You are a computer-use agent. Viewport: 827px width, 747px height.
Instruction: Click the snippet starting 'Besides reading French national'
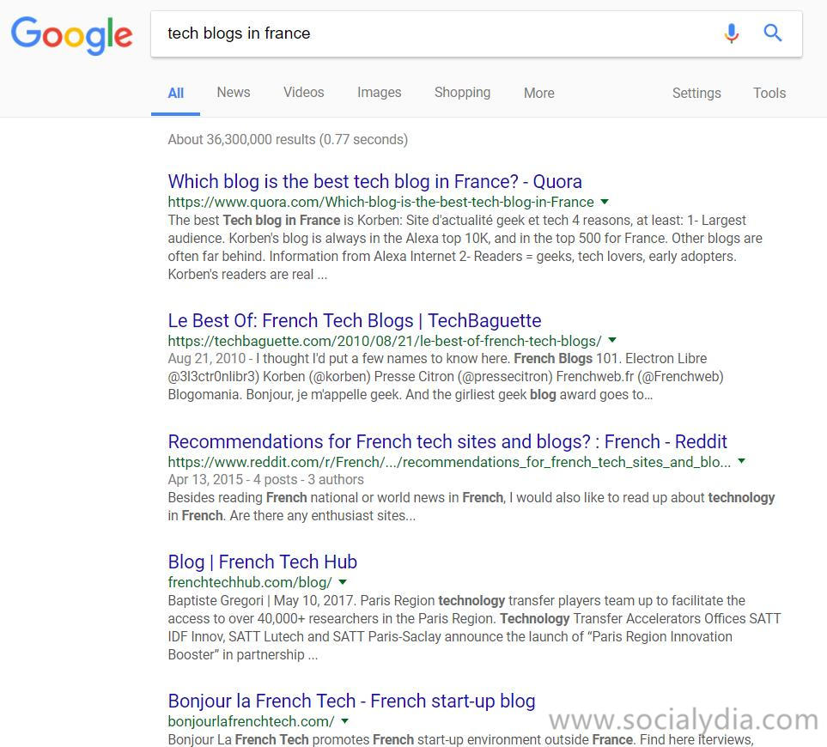pyautogui.click(x=471, y=507)
